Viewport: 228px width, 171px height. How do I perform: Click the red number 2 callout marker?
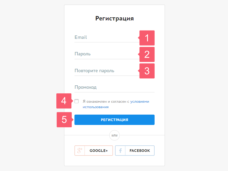point(147,54)
